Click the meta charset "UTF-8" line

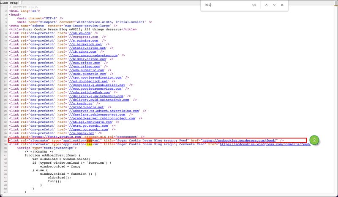point(40,18)
